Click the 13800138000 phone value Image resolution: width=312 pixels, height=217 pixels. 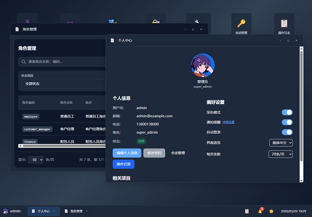pos(148,124)
